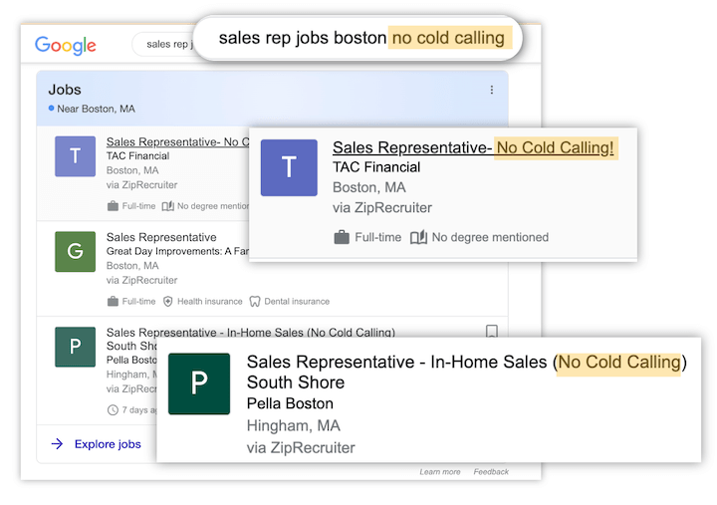Click the Health insurance shield icon
The width and height of the screenshot is (717, 505).
click(168, 301)
